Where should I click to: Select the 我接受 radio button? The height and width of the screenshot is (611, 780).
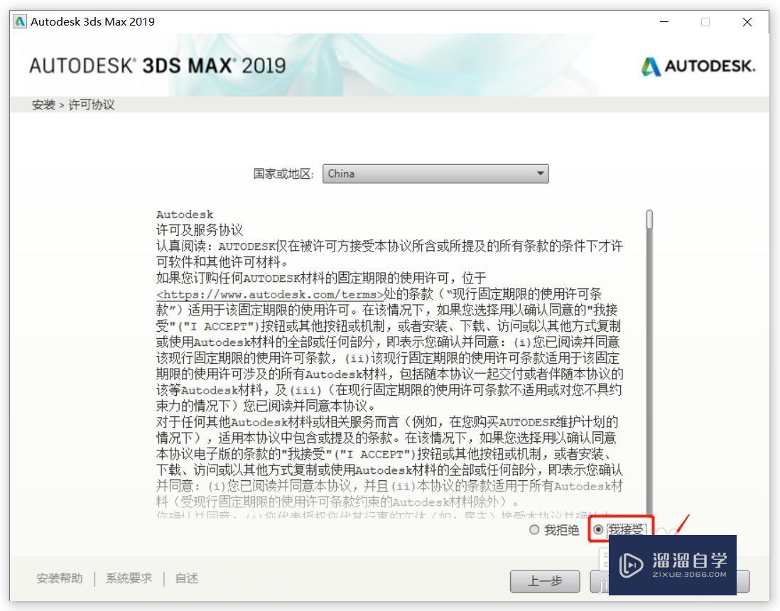(598, 530)
